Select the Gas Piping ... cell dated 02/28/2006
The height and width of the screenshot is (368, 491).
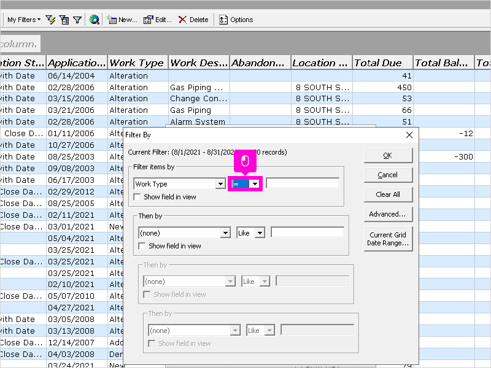[199, 87]
